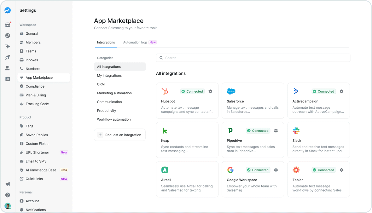Open General workspace settings

click(x=44, y=34)
